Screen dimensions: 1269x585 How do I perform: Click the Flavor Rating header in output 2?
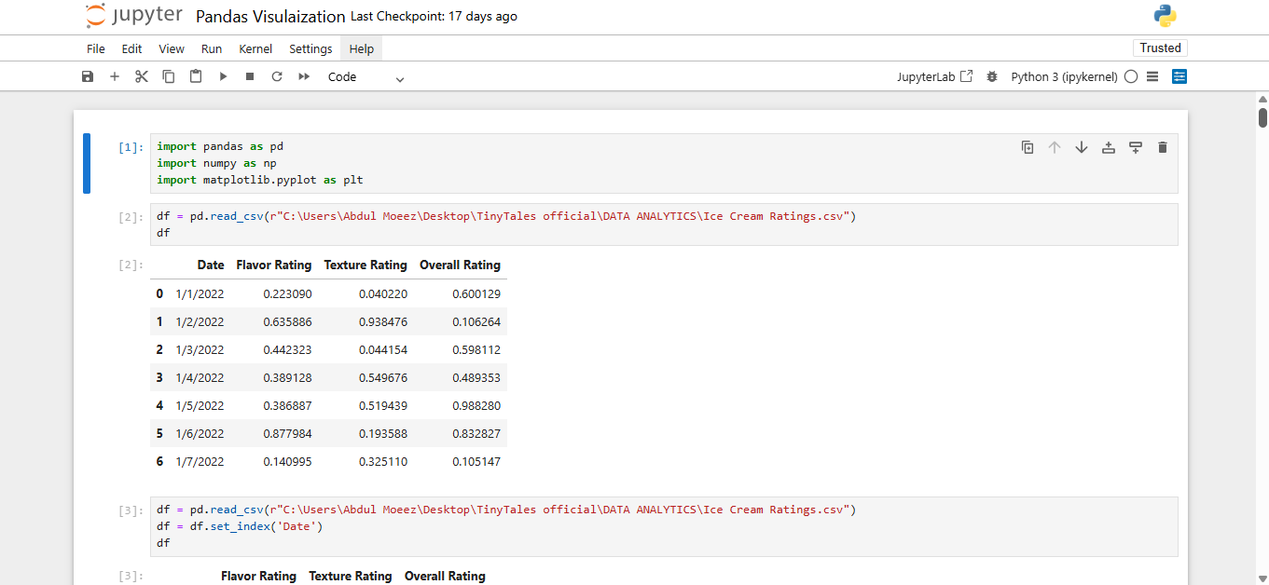coord(274,265)
